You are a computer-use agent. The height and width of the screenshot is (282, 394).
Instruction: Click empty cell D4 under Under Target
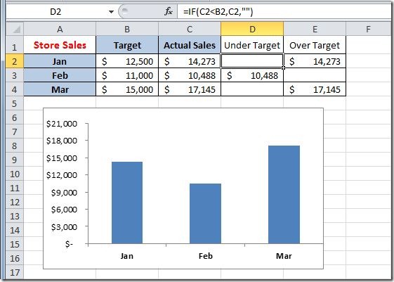[x=252, y=89]
